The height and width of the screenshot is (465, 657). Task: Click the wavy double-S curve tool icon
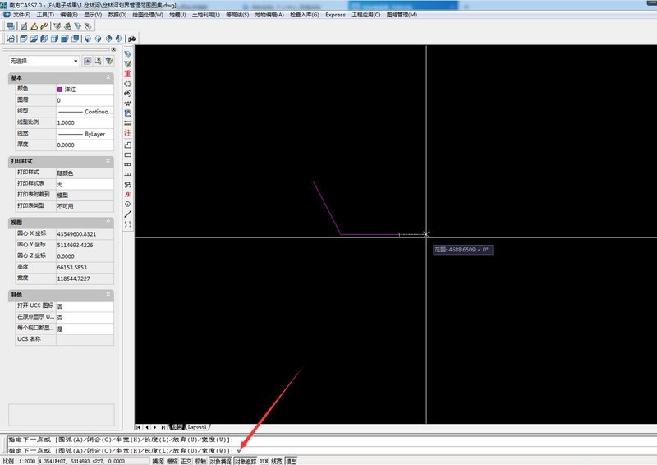[128, 224]
